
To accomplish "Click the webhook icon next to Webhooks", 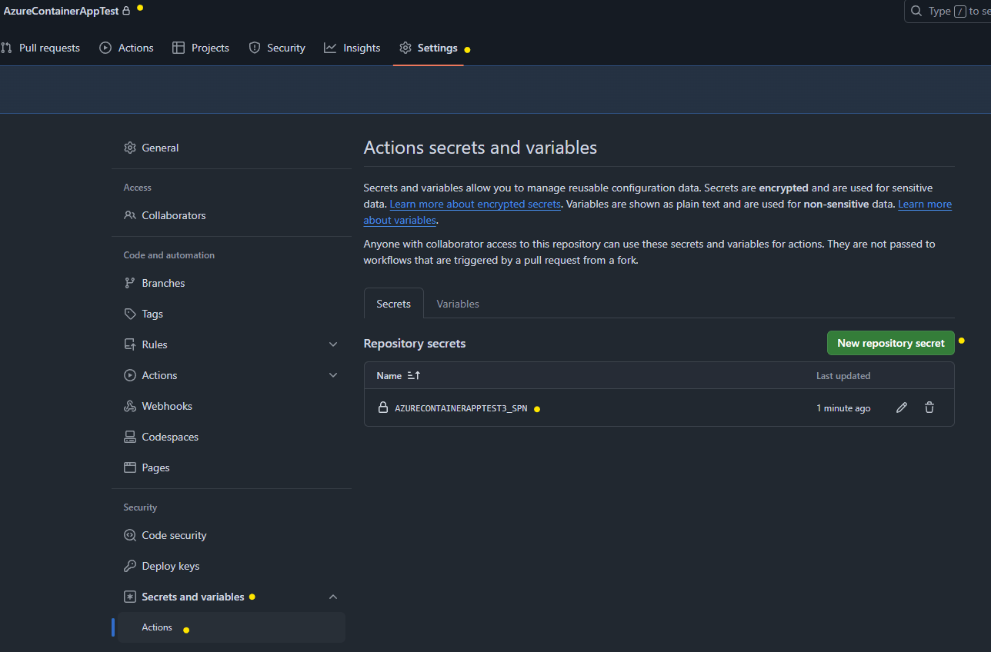I will 130,406.
